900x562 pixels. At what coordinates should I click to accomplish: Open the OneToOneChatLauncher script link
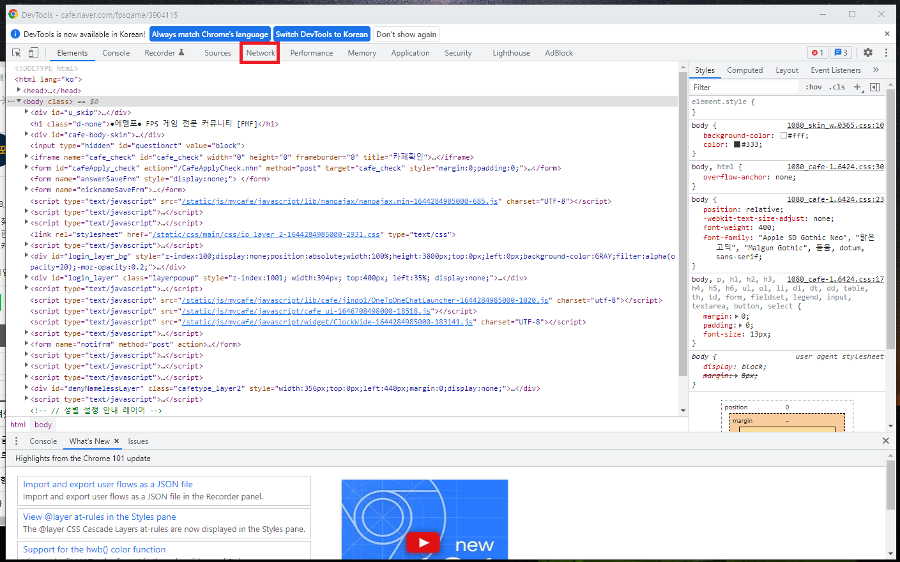click(x=365, y=300)
